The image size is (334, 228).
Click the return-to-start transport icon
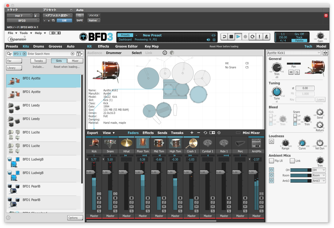tap(224, 37)
